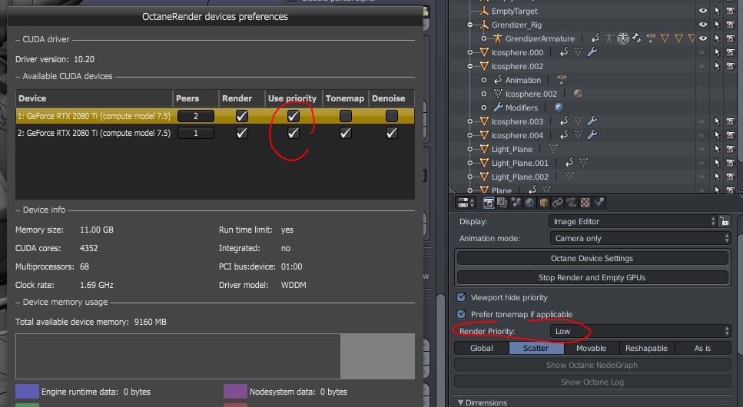Viewport: 743px width, 407px height.
Task: Edit Peers field for device 1
Action: tap(196, 116)
